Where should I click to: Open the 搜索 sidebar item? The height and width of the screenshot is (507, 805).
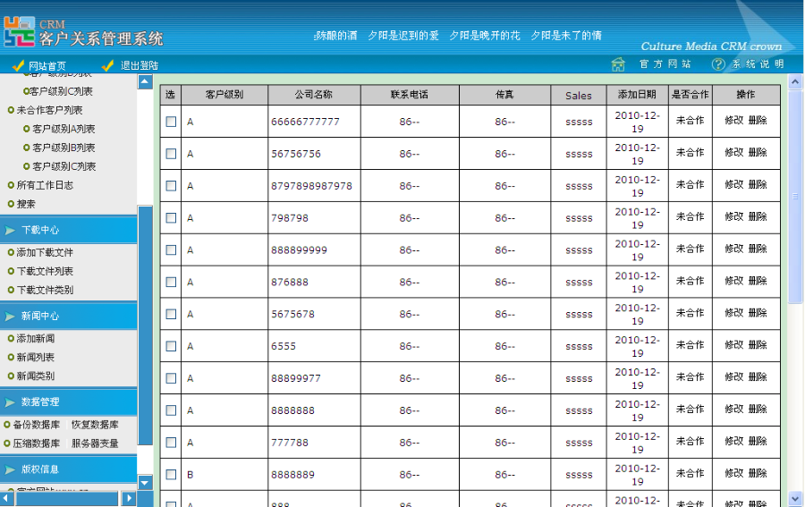click(x=26, y=204)
